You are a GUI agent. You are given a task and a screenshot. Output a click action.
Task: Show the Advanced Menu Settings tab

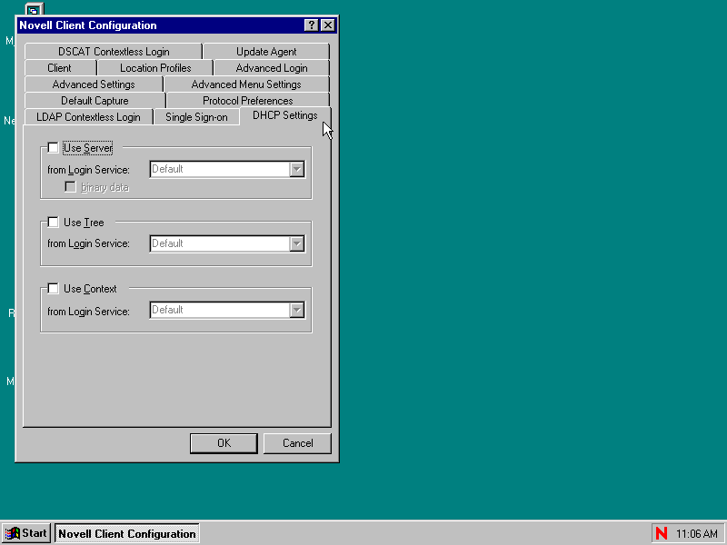pos(246,84)
